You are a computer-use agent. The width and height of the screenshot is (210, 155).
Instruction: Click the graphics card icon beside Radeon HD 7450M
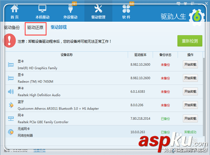pyautogui.click(x=11, y=78)
